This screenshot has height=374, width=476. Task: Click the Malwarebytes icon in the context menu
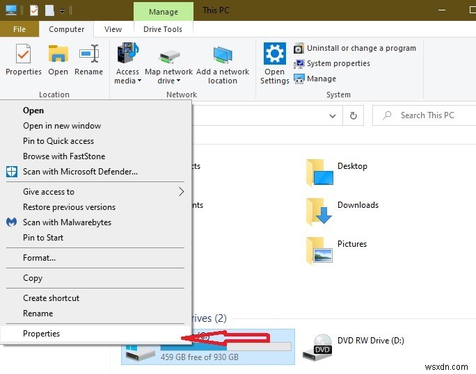click(12, 222)
